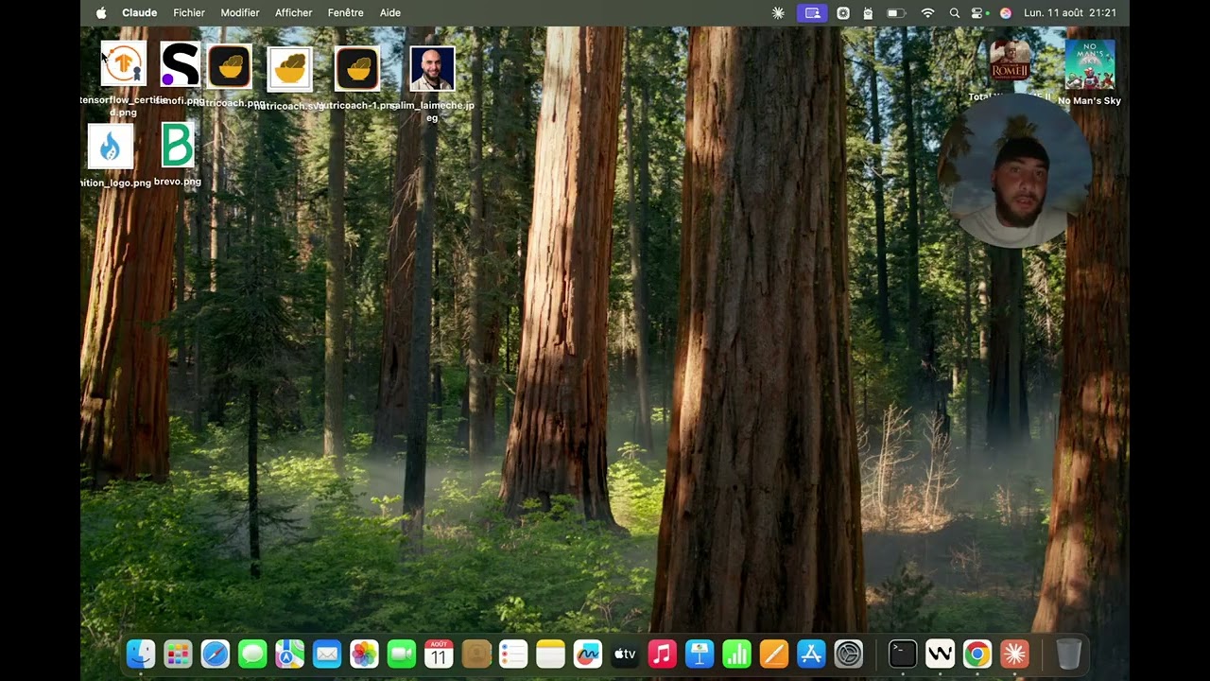The image size is (1210, 681).
Task: Open Numbers in the Dock
Action: (736, 654)
